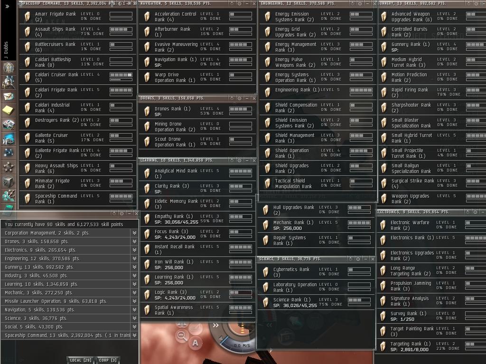Pin the Engineering skills window

pos(353,3)
